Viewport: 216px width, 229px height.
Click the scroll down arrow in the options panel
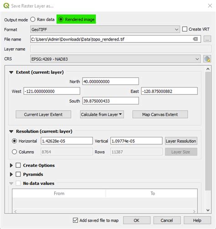[208, 210]
